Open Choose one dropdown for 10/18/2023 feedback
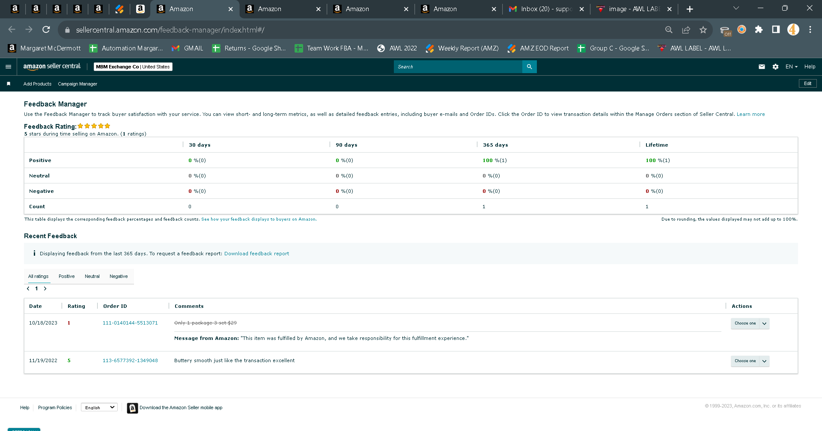The height and width of the screenshot is (431, 822). coord(750,324)
